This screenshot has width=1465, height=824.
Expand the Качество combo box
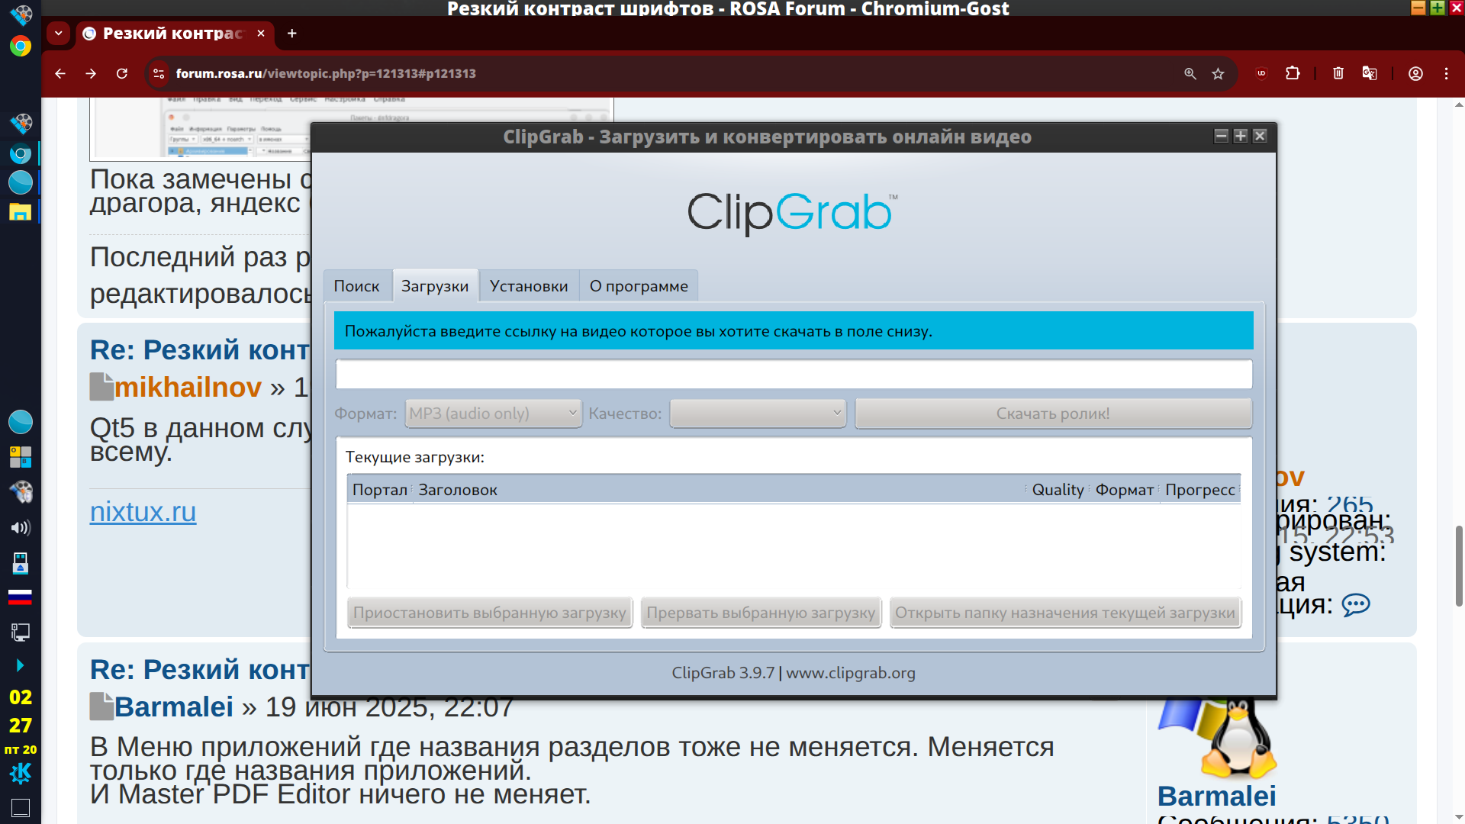[x=758, y=414]
